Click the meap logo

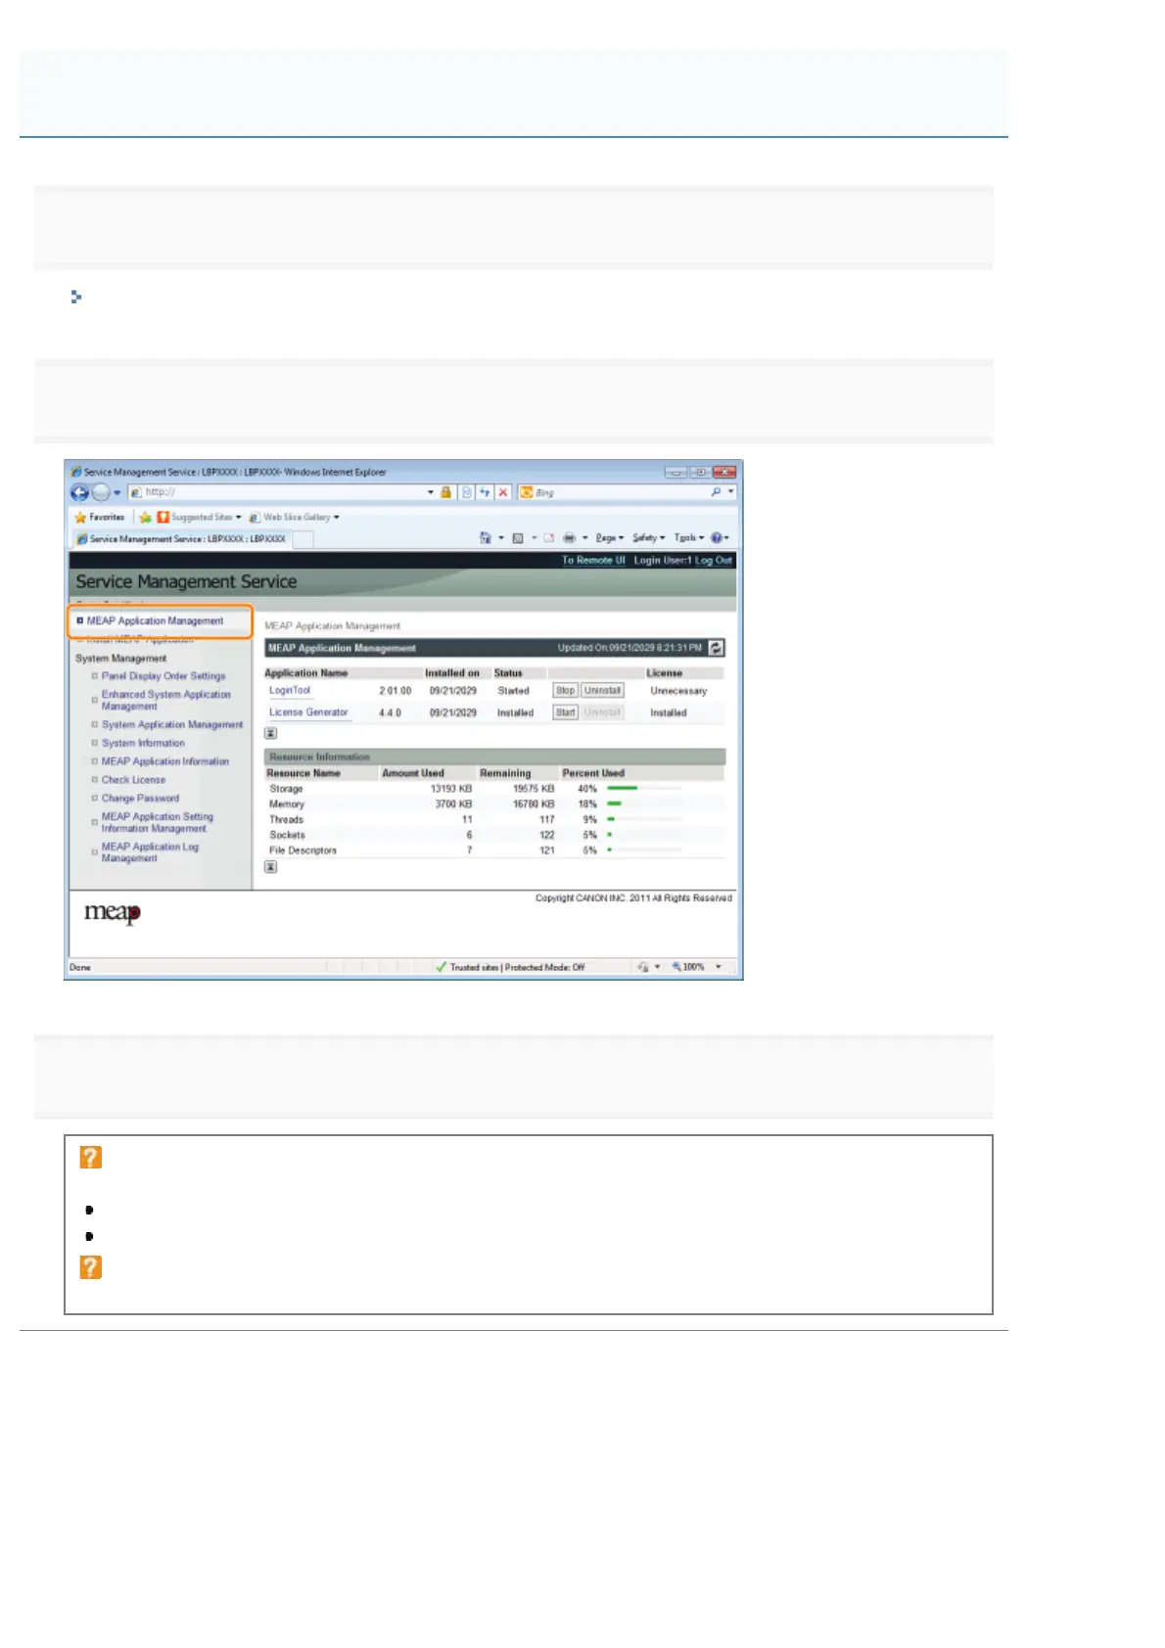coord(113,913)
